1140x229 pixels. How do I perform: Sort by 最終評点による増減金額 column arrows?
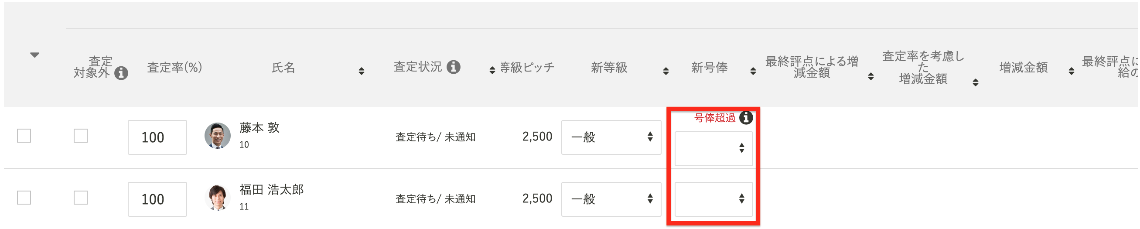tap(870, 76)
